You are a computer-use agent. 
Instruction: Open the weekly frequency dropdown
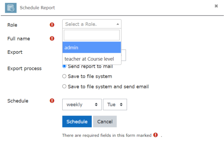pyautogui.click(x=82, y=104)
